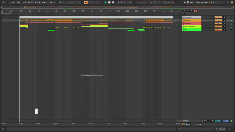The height and width of the screenshot is (132, 235).
Task: Click the 126.00 tempo field
Action: coord(24,2)
